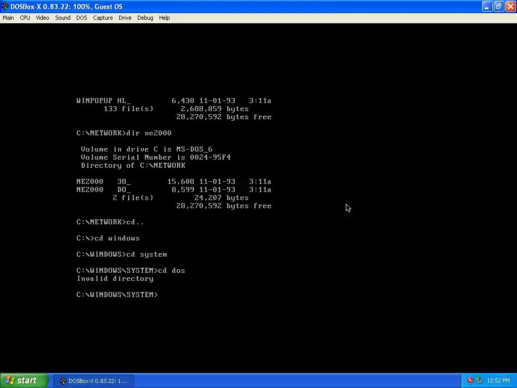Open the Video menu
The width and height of the screenshot is (517, 388).
42,18
